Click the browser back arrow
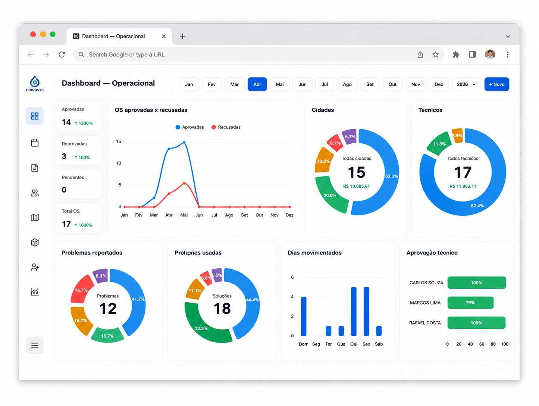Image resolution: width=539 pixels, height=406 pixels. (x=31, y=54)
